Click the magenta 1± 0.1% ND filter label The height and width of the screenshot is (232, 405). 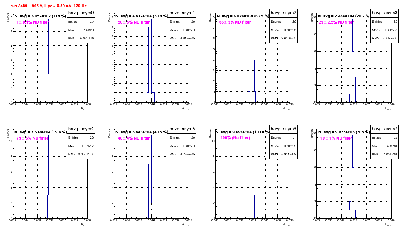pyautogui.click(x=33, y=22)
